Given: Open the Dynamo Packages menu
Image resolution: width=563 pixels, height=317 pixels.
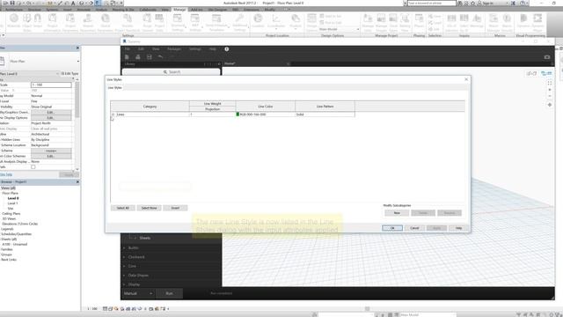Looking at the screenshot, I should [x=174, y=49].
